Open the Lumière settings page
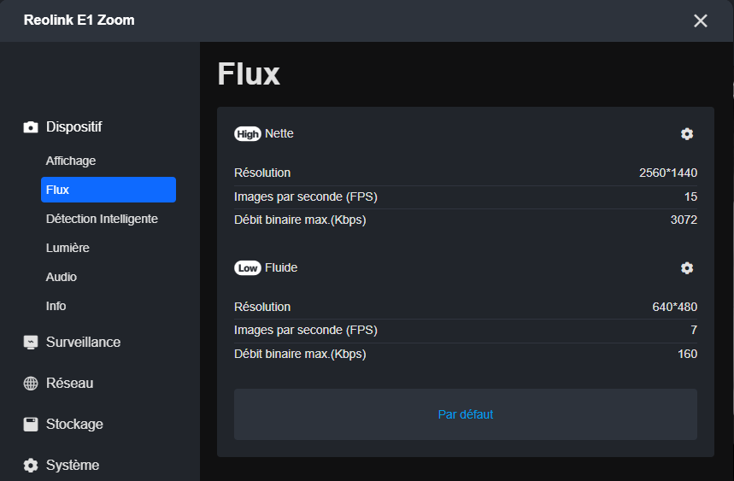 click(68, 248)
